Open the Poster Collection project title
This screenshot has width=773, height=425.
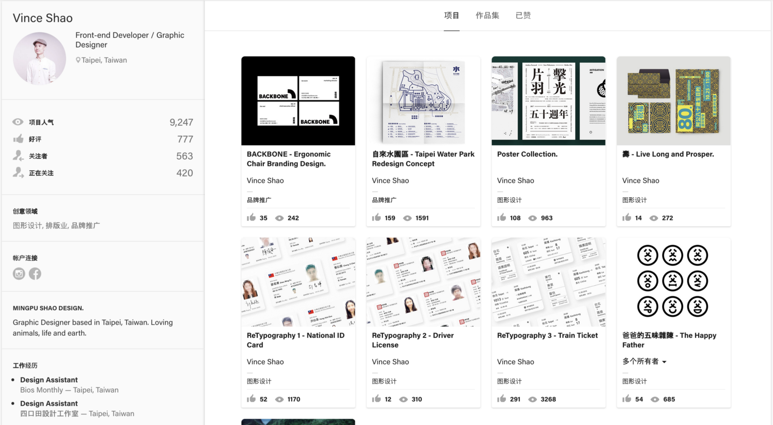click(527, 154)
